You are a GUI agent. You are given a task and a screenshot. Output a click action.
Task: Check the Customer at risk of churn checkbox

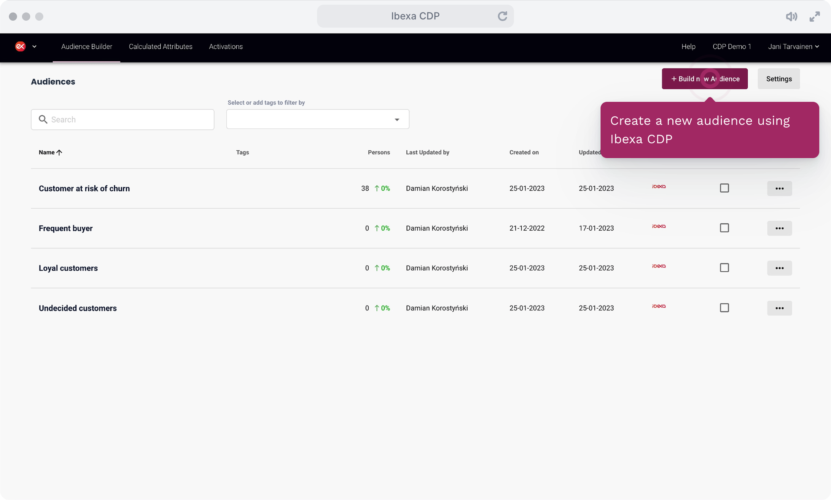tap(724, 188)
